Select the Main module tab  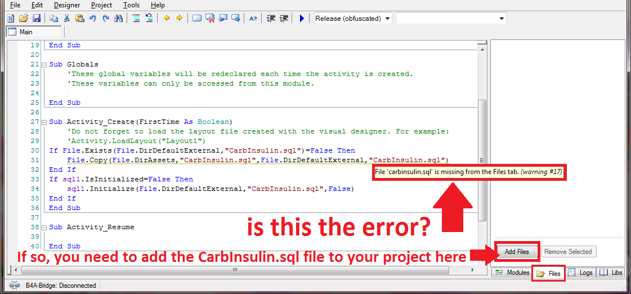34,32
